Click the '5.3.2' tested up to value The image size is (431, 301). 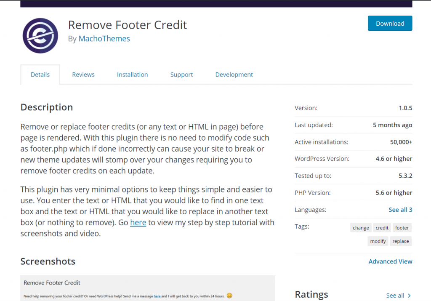click(405, 176)
